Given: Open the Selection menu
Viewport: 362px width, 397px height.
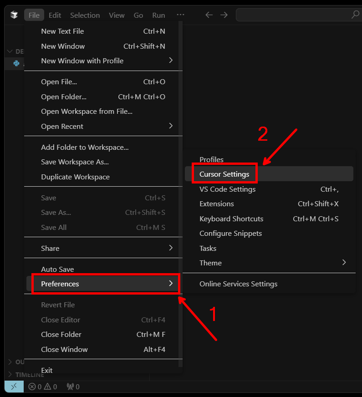Looking at the screenshot, I should (x=85, y=15).
